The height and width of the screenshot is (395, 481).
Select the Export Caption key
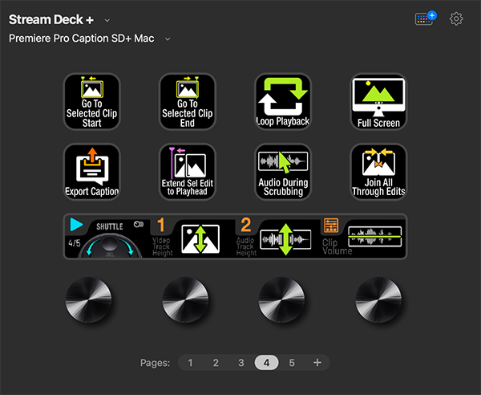(x=91, y=172)
